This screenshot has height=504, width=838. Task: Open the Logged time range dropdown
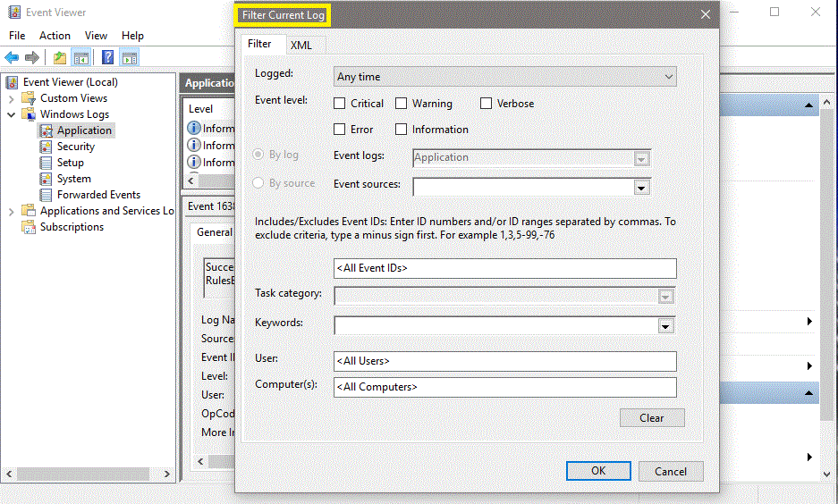pos(504,77)
